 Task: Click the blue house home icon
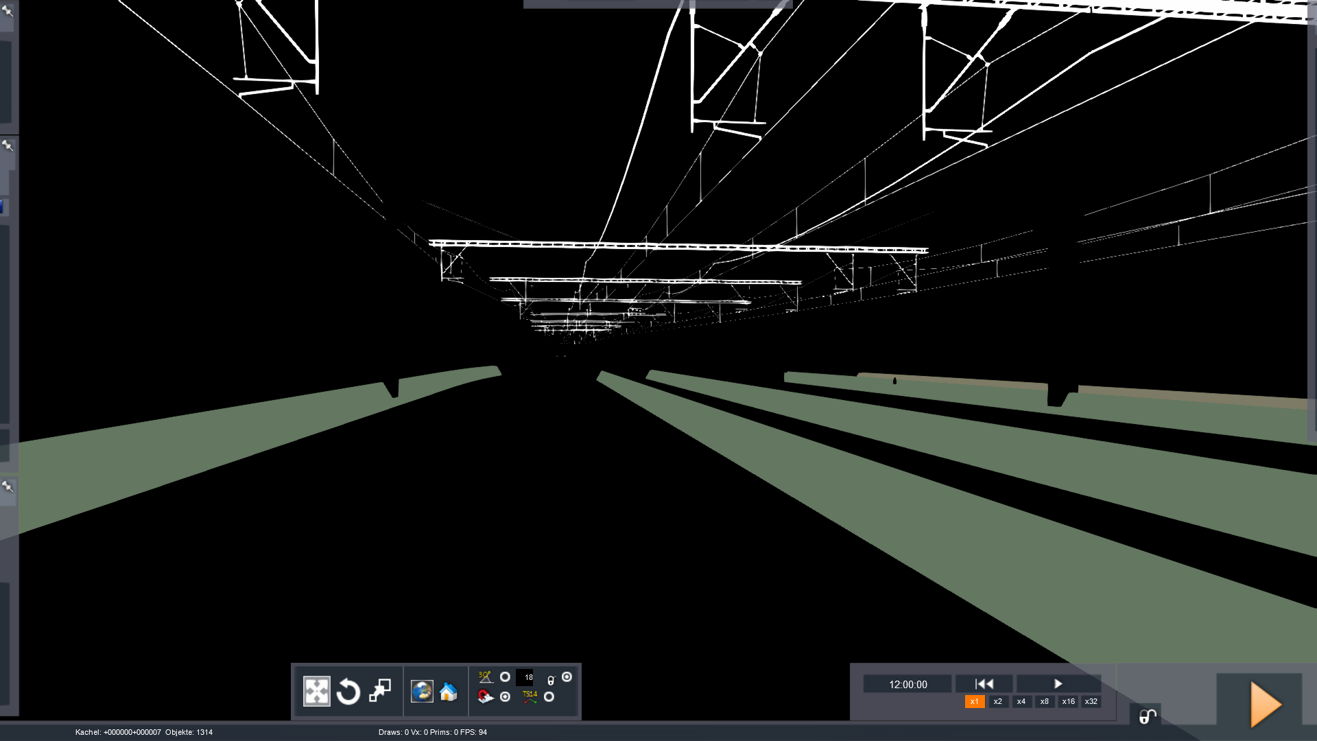449,692
